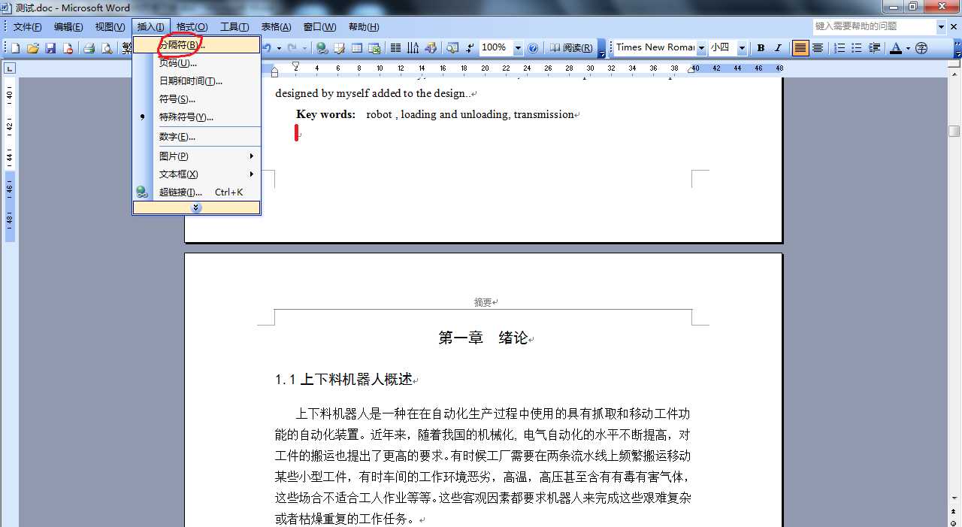Open the Times New Roman font dropdown
Screen dimensions: 962x527
point(701,48)
